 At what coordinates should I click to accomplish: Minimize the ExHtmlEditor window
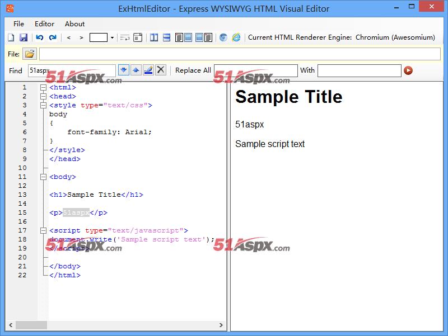[396, 7]
